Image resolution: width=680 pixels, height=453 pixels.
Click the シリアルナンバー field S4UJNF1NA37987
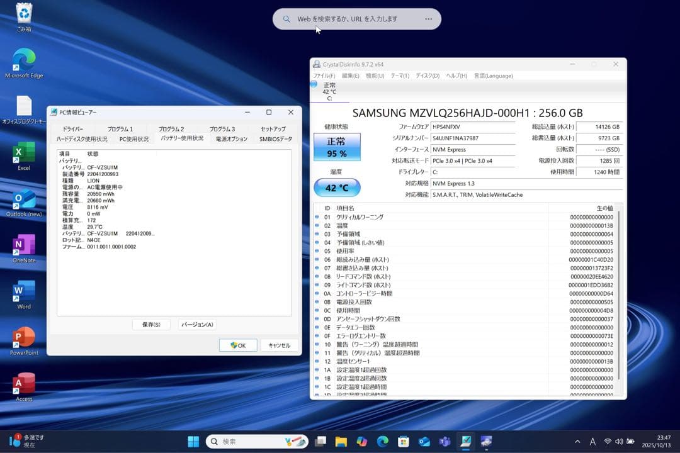[x=473, y=138]
